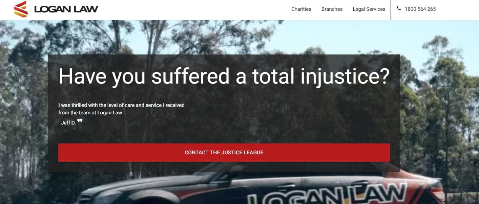Click the closing quotation mark icon
This screenshot has height=204, width=479.
(x=80, y=121)
